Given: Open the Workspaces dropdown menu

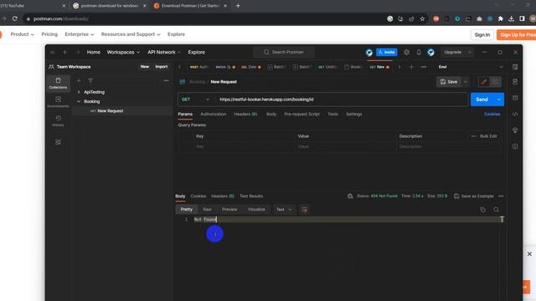Looking at the screenshot, I should (x=123, y=52).
